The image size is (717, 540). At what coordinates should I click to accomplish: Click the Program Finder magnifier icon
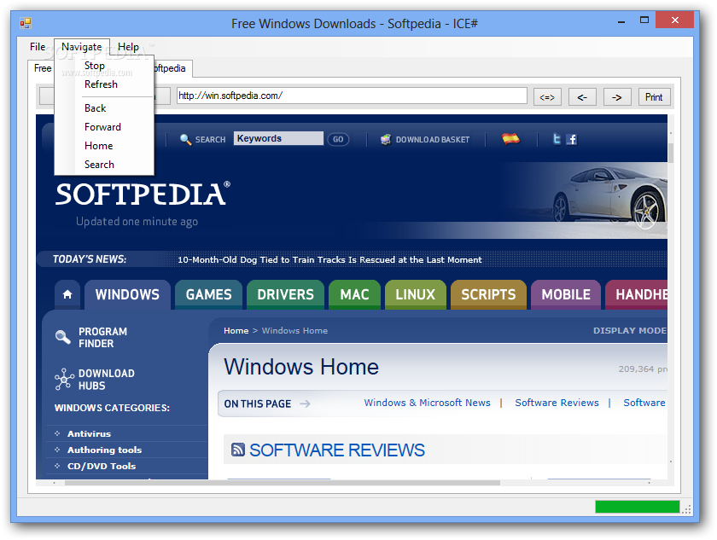tap(62, 337)
